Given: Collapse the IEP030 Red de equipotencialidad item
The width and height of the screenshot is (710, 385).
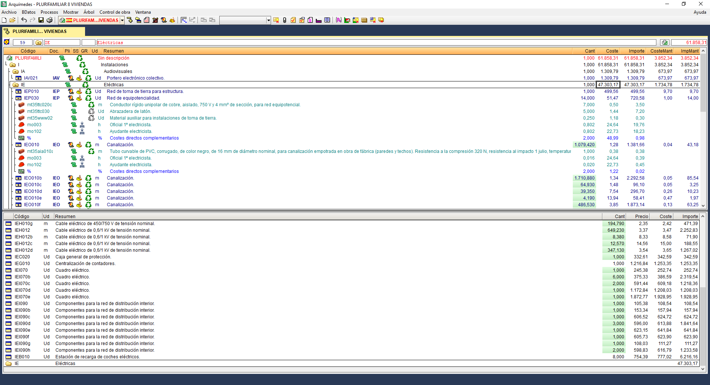Looking at the screenshot, I should [18, 98].
